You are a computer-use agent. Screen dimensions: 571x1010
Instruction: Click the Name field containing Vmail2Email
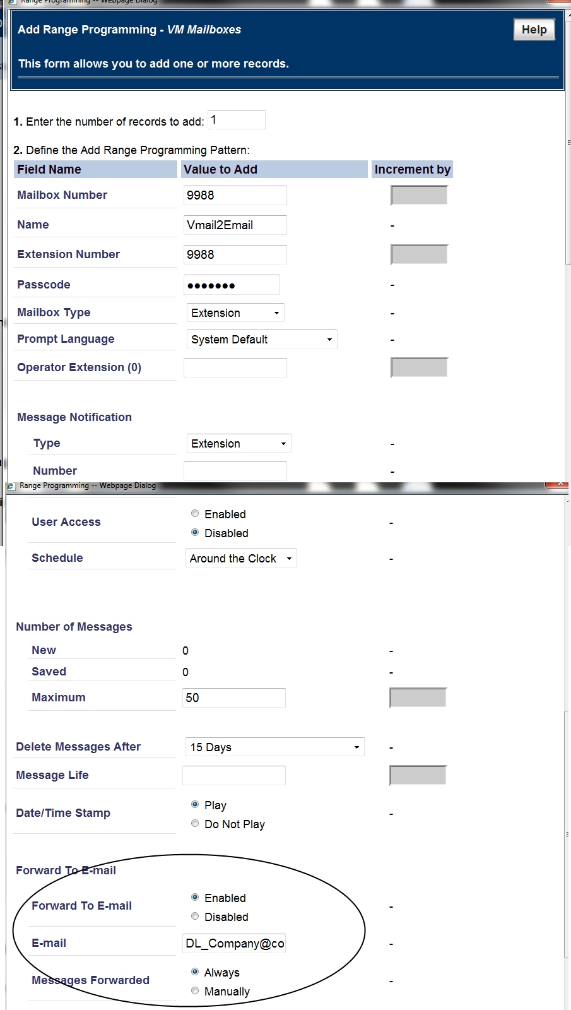click(x=235, y=225)
